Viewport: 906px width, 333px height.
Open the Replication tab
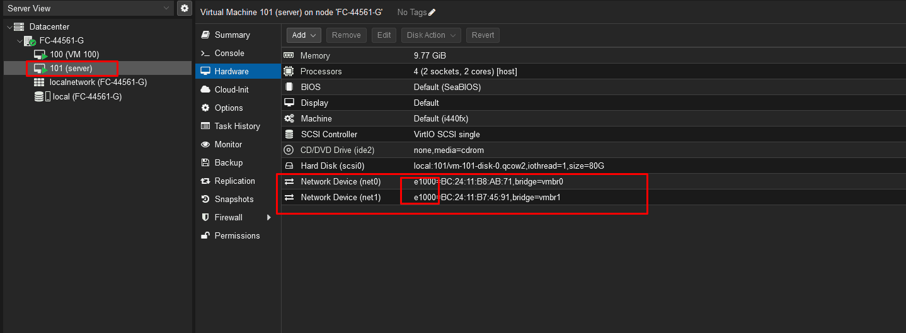238,181
